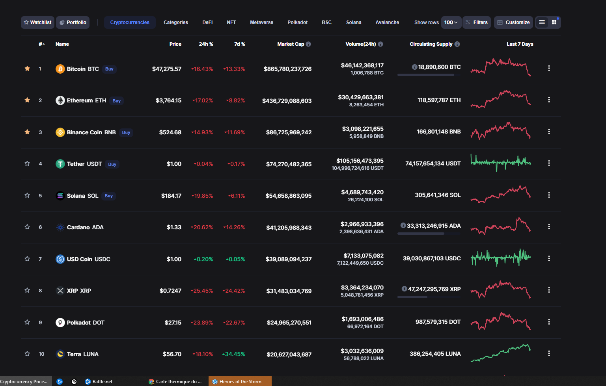Open the Volume(24h) info icon
Screen dimensions: 606x386
380,44
